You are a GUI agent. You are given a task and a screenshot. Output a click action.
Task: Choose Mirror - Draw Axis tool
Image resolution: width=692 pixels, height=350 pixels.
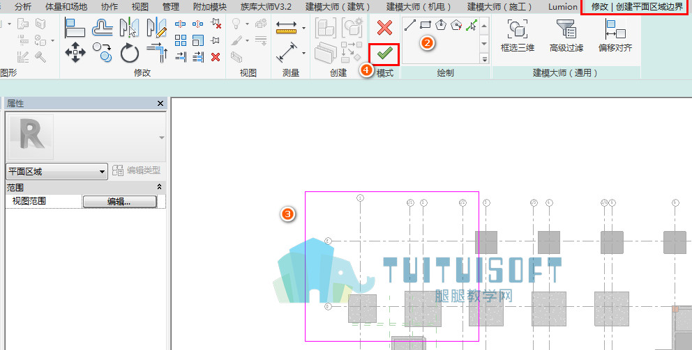(157, 27)
